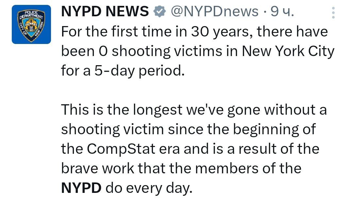Click the verified checkmark badge
Screen dimensions: 353x202
(159, 12)
